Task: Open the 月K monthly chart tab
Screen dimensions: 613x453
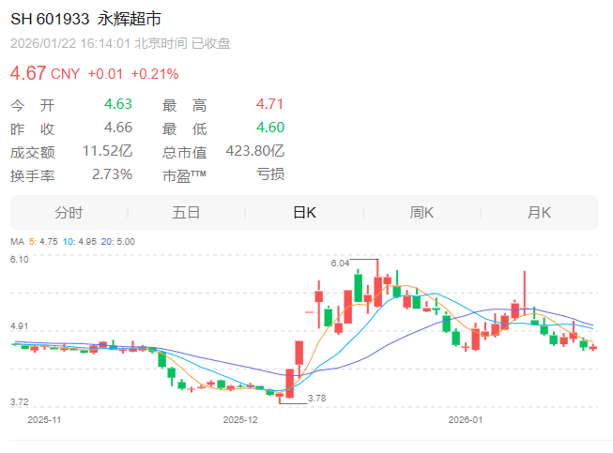Action: click(x=539, y=213)
